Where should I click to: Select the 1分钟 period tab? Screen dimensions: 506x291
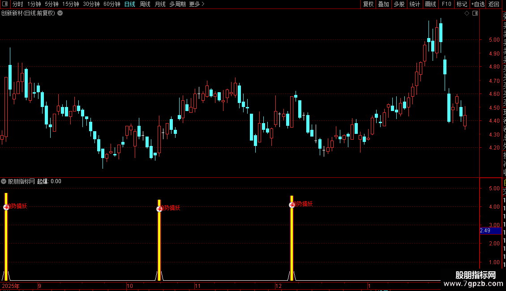(34, 4)
